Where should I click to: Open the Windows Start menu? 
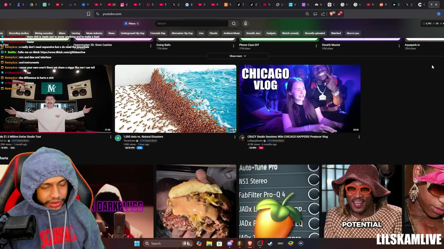[x=137, y=243]
